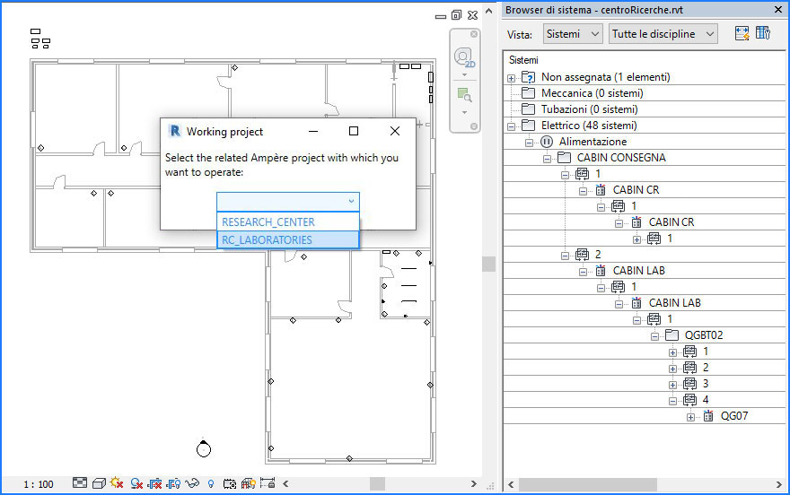This screenshot has height=495, width=790.
Task: Select the Meccanica (0 sistemi) row
Action: [x=645, y=93]
